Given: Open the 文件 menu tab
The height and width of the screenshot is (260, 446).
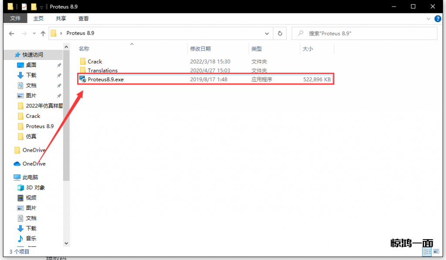Looking at the screenshot, I should coord(15,18).
